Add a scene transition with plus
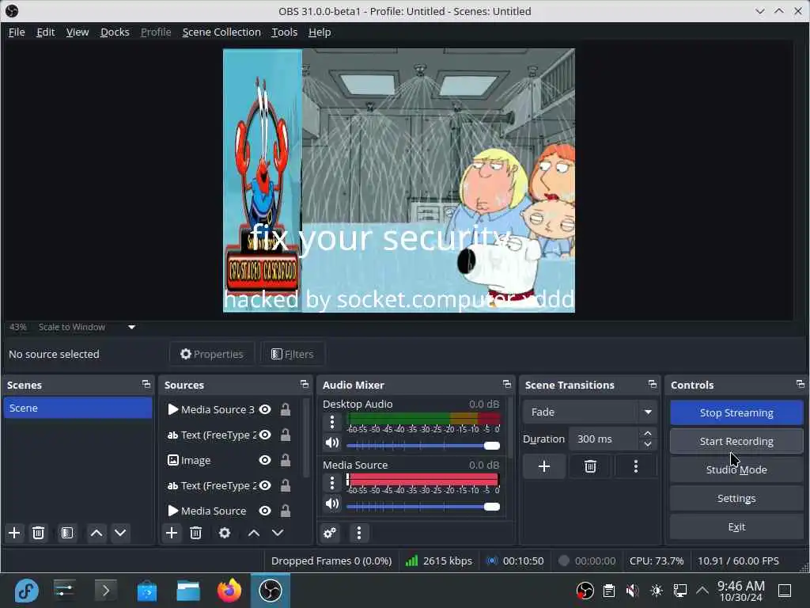810x608 pixels. (544, 466)
